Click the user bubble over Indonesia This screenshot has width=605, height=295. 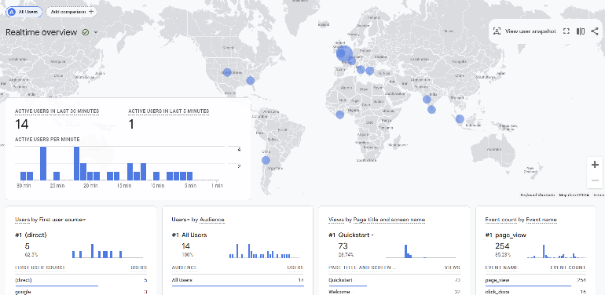(x=460, y=119)
